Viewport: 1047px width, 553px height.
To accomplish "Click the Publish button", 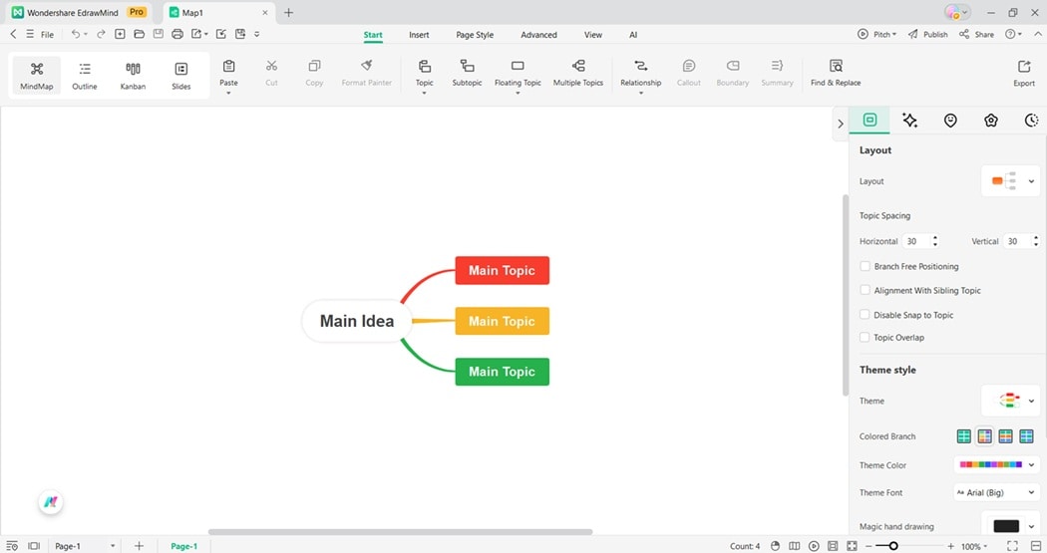I will (x=928, y=34).
